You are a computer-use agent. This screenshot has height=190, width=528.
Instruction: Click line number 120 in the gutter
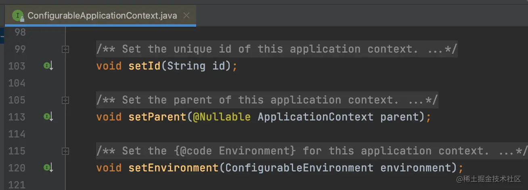coord(17,167)
